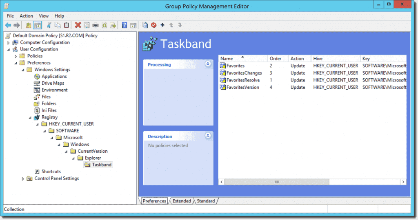
Task: Click the Refresh toolbar icon
Action: 104,25
